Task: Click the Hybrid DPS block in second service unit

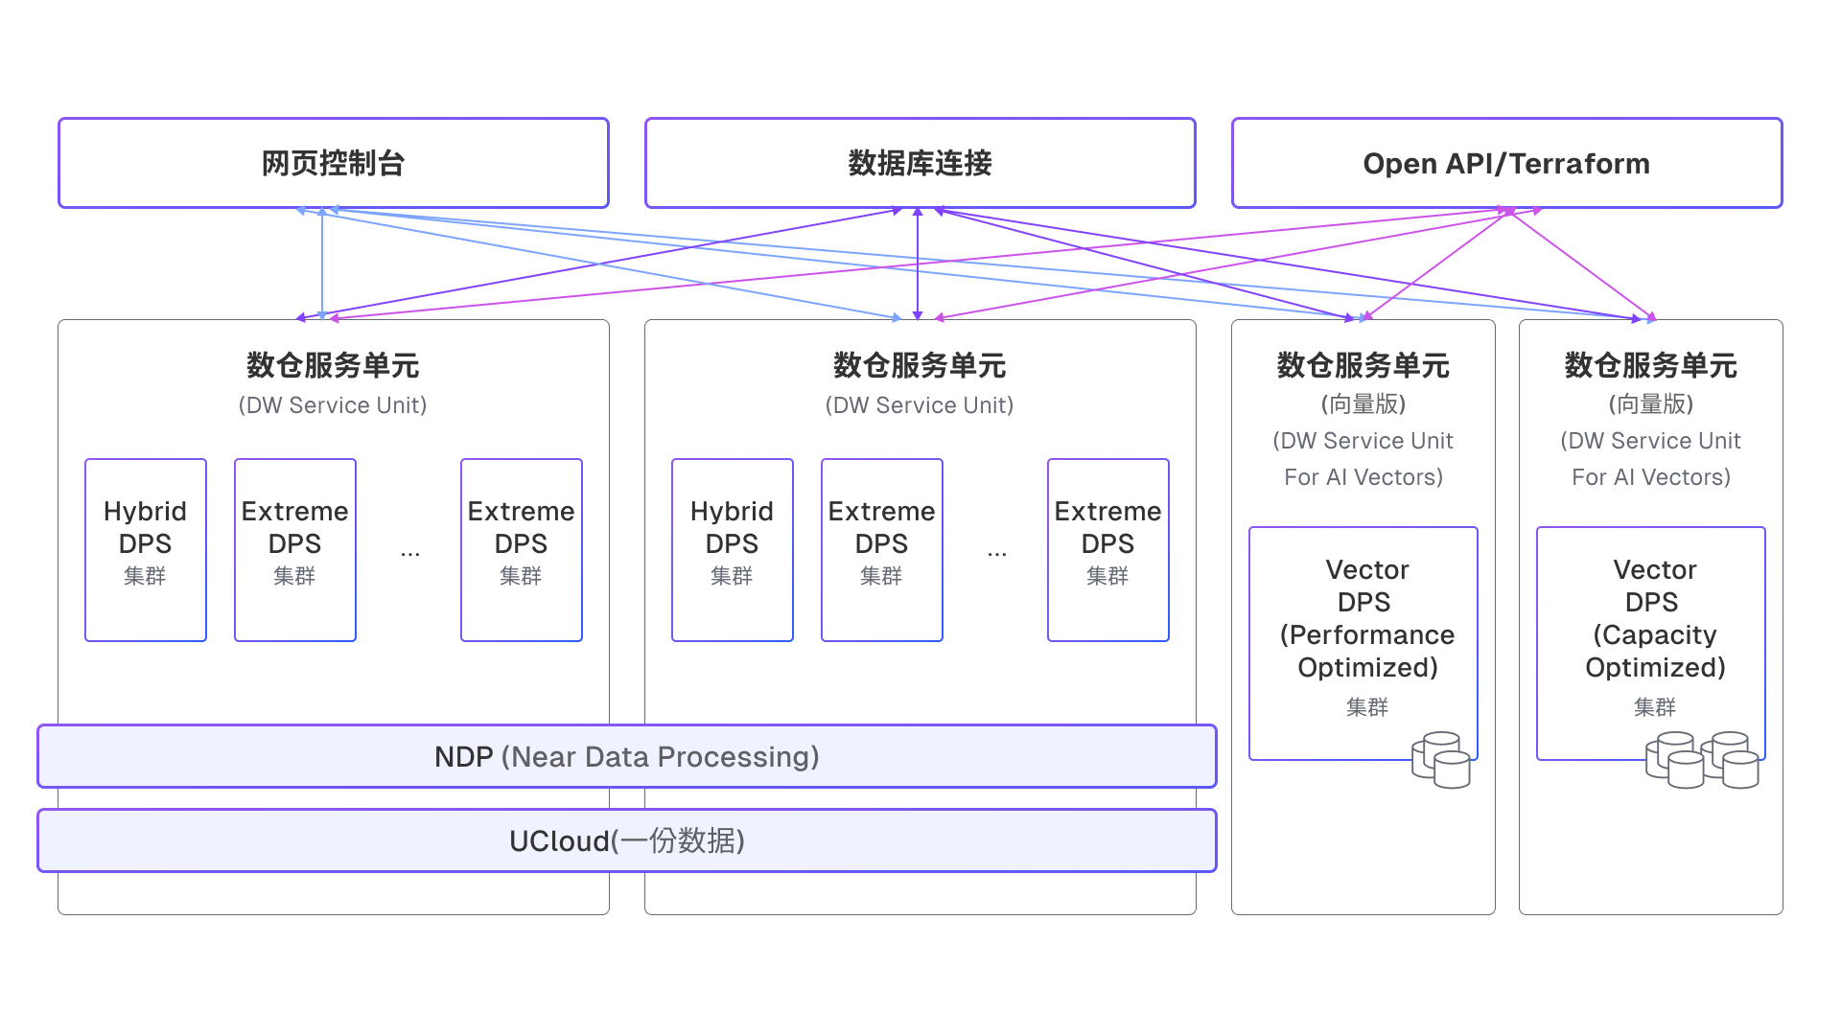Action: point(732,549)
